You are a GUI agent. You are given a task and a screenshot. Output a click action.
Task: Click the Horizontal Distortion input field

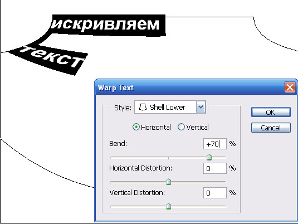[215, 168]
